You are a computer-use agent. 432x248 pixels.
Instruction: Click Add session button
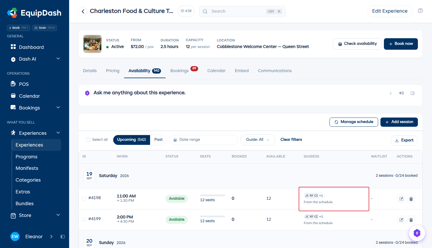(399, 122)
